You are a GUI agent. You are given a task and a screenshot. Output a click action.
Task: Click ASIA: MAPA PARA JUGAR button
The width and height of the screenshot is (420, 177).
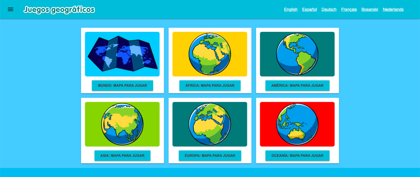click(122, 156)
